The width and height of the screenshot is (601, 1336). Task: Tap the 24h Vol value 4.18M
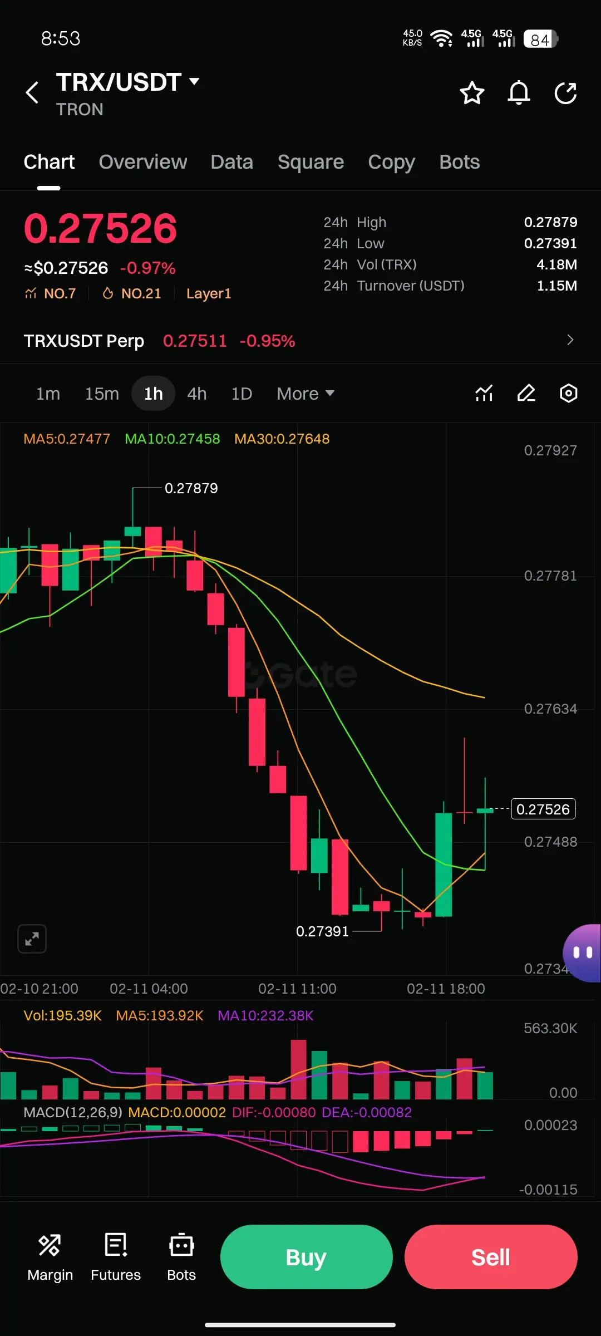click(x=556, y=264)
